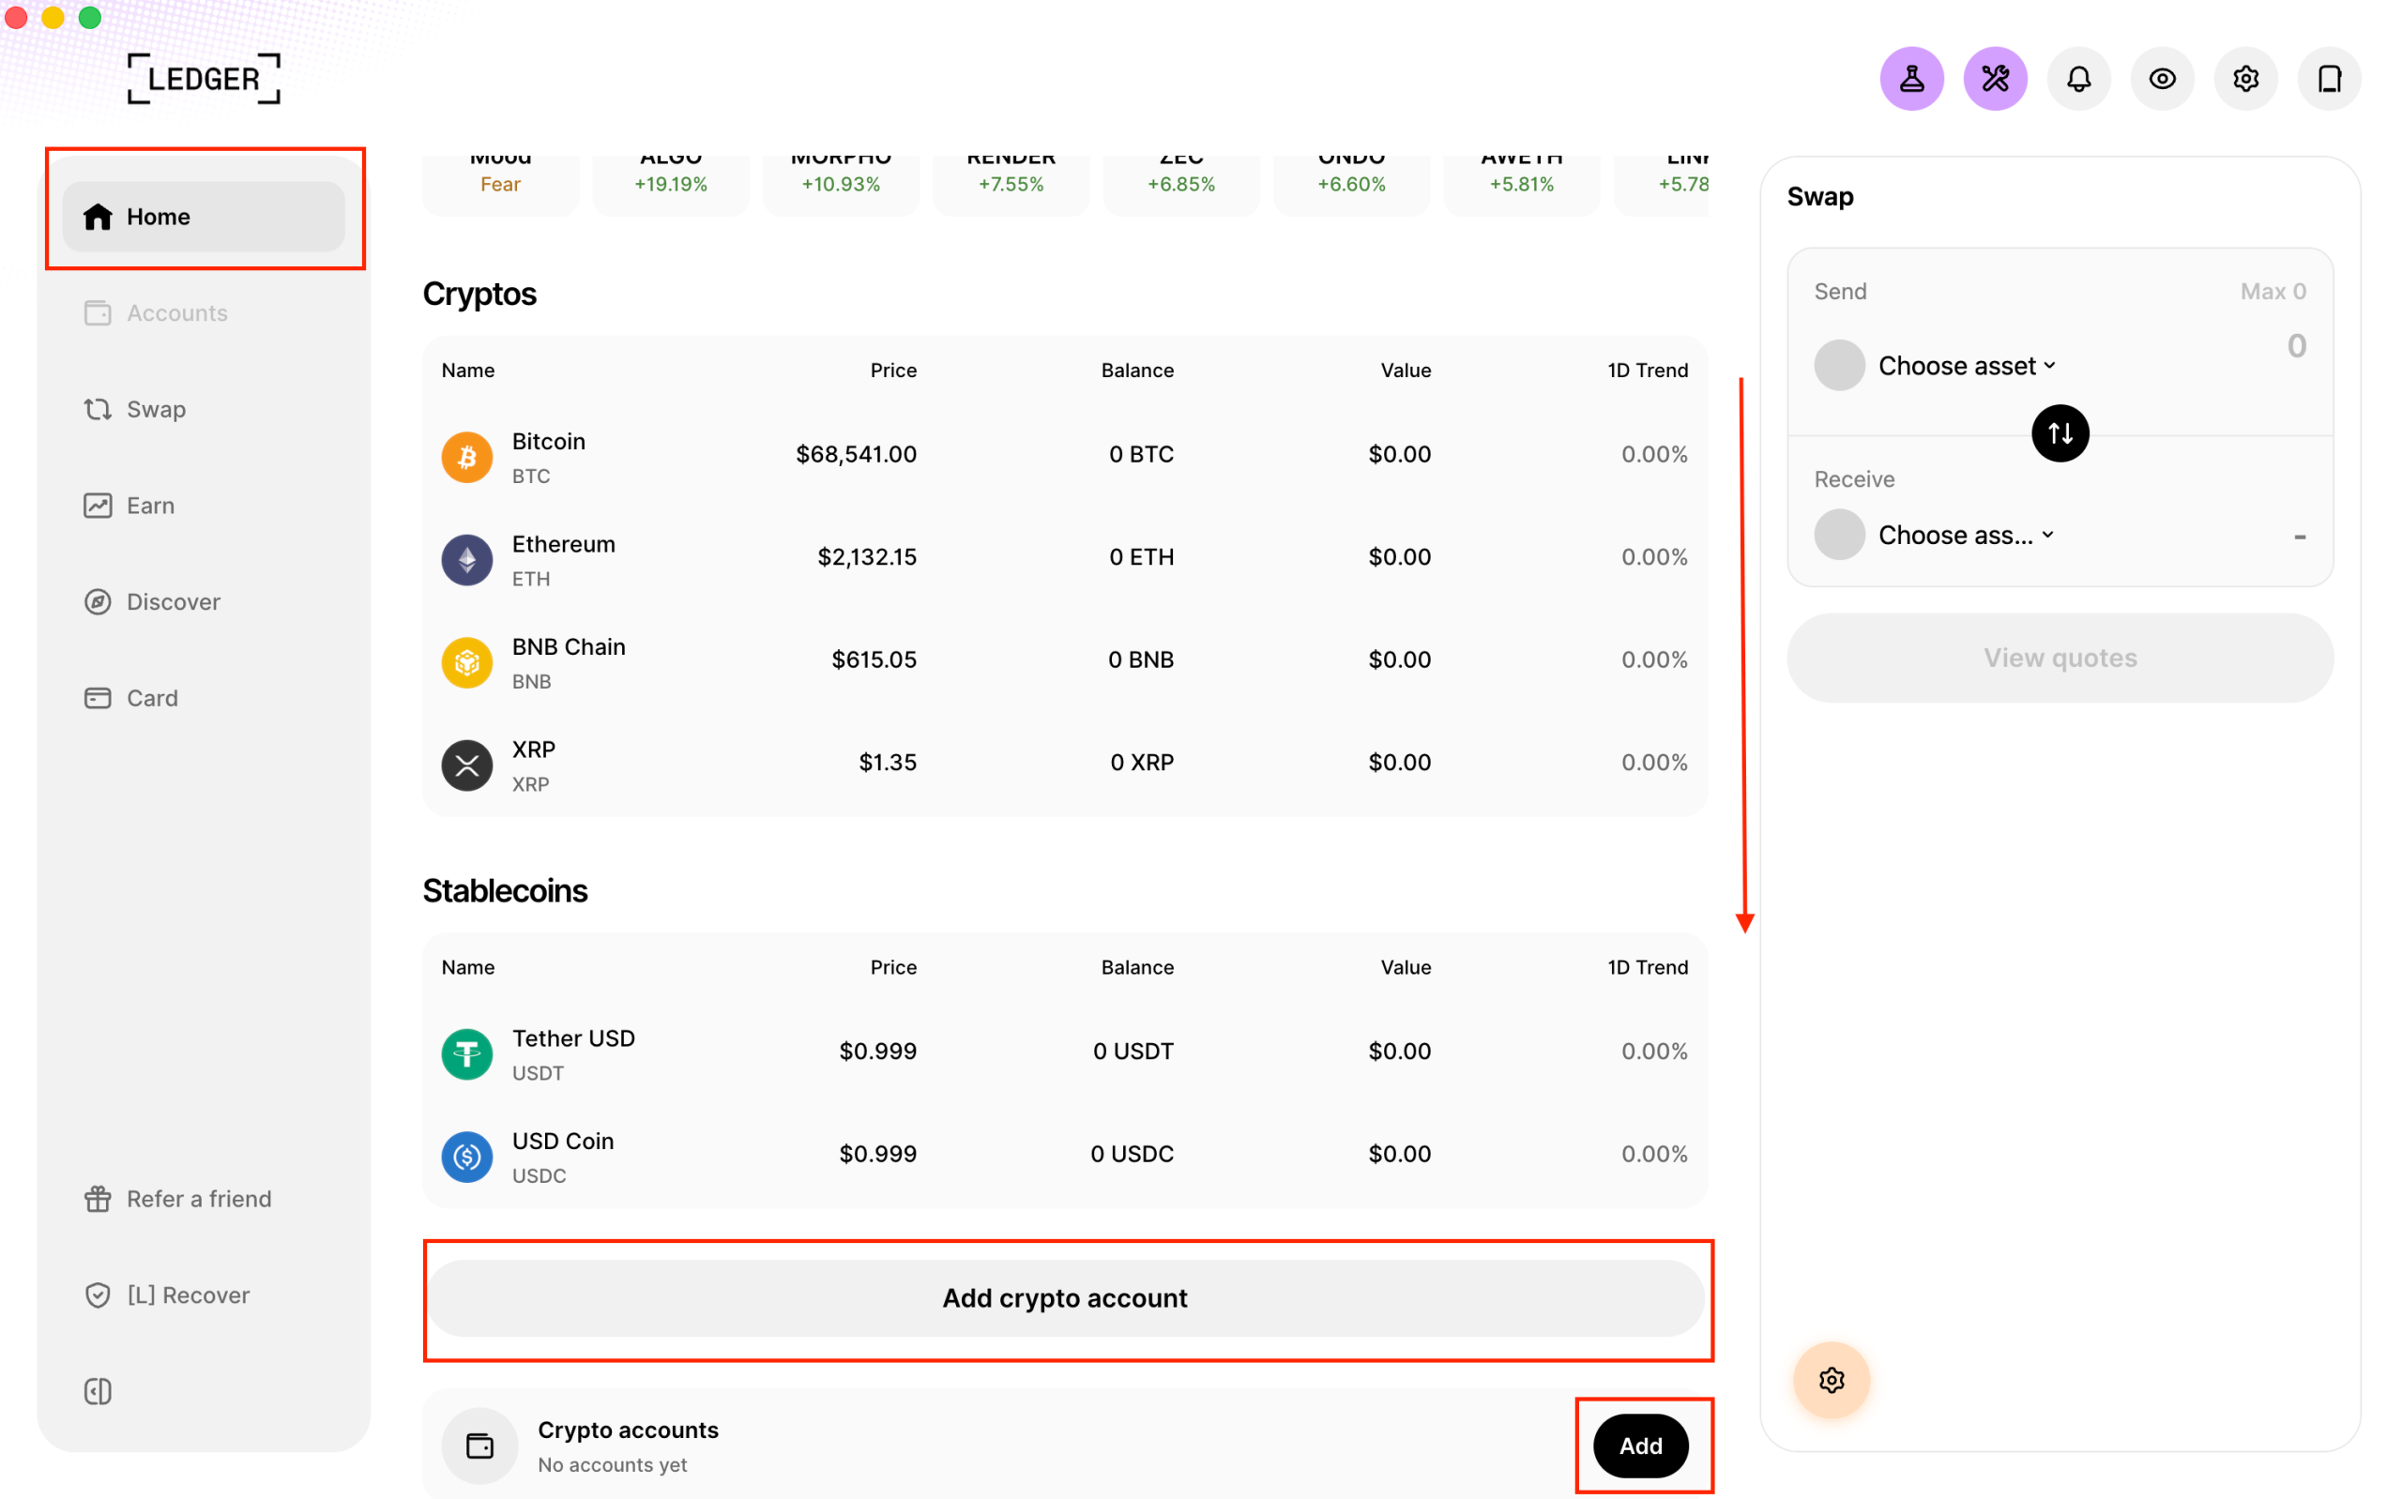Click the XRP coin icon
This screenshot has height=1499, width=2402.
pyautogui.click(x=467, y=765)
